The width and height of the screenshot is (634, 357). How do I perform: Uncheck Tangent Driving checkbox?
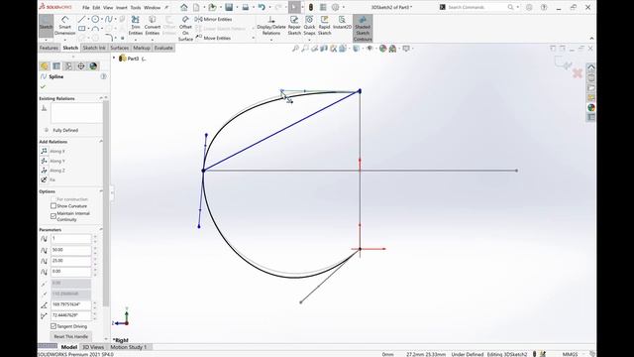pyautogui.click(x=53, y=326)
